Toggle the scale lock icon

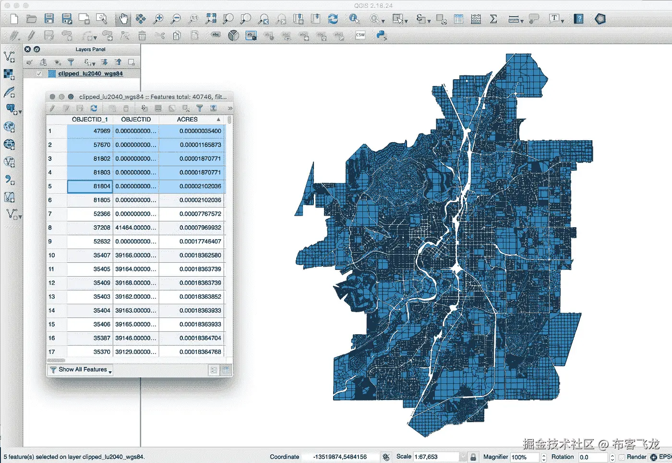pos(473,457)
